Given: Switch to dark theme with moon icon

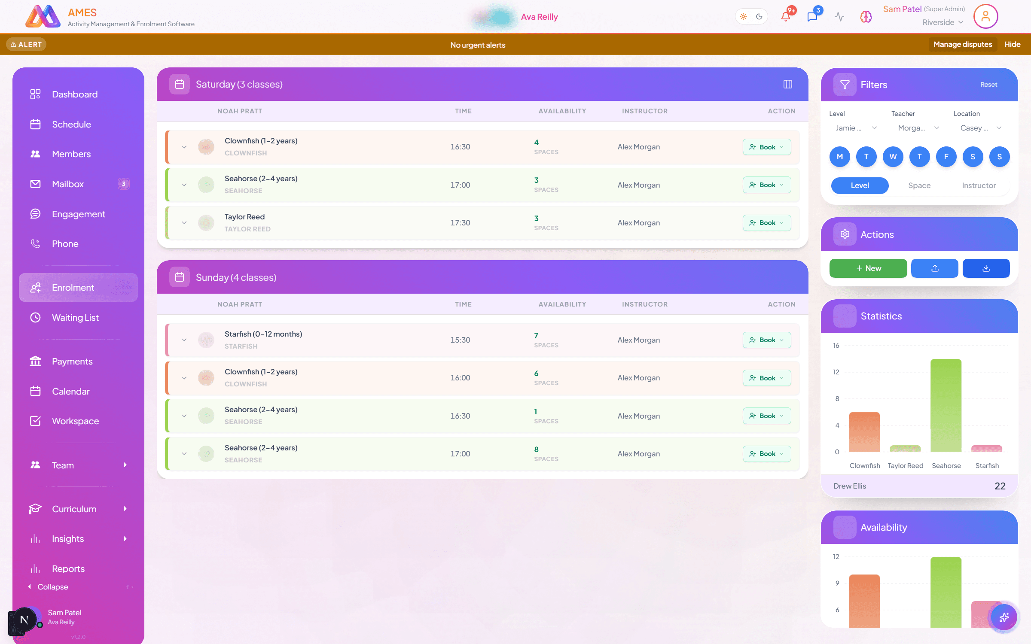Looking at the screenshot, I should (759, 17).
